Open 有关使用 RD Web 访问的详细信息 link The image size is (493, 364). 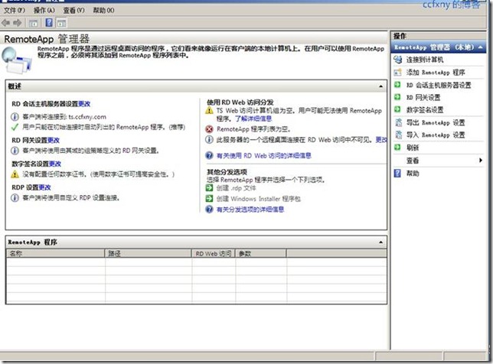point(264,155)
